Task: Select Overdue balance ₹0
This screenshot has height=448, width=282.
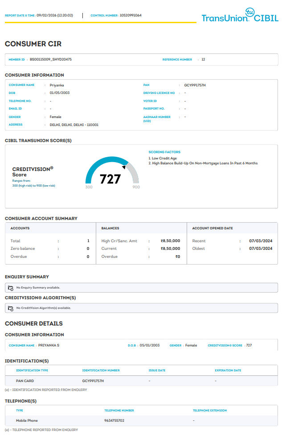Action: click(178, 257)
